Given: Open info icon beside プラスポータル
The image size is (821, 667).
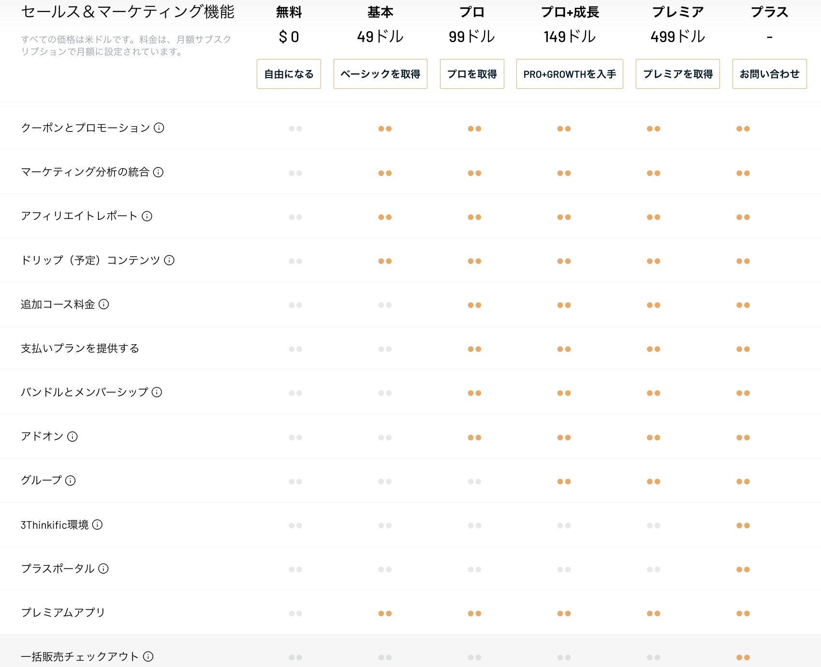Looking at the screenshot, I should [x=103, y=569].
